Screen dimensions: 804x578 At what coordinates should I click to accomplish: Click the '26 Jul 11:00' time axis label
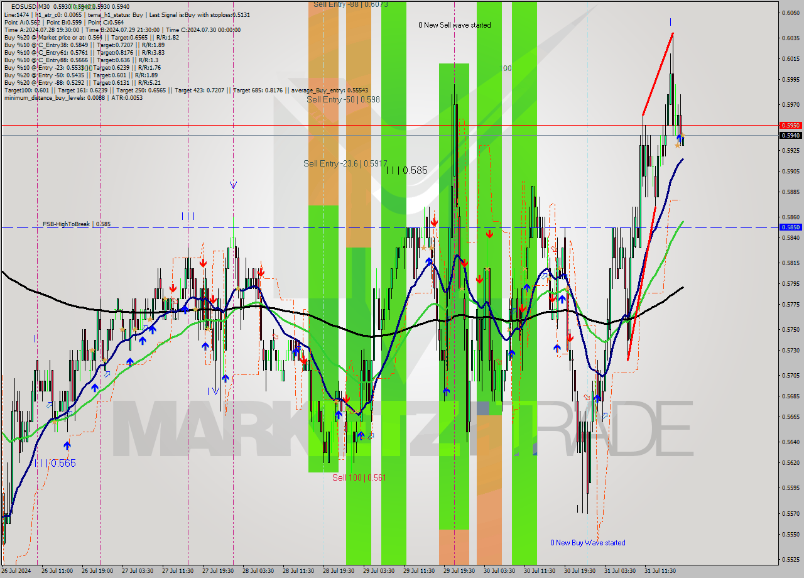point(57,571)
